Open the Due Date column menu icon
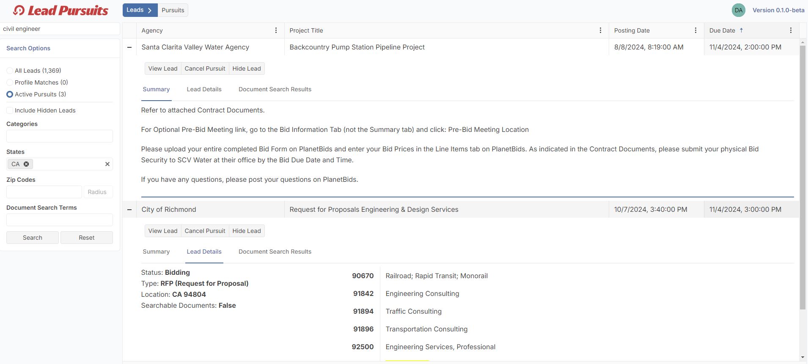The width and height of the screenshot is (808, 364). click(791, 30)
